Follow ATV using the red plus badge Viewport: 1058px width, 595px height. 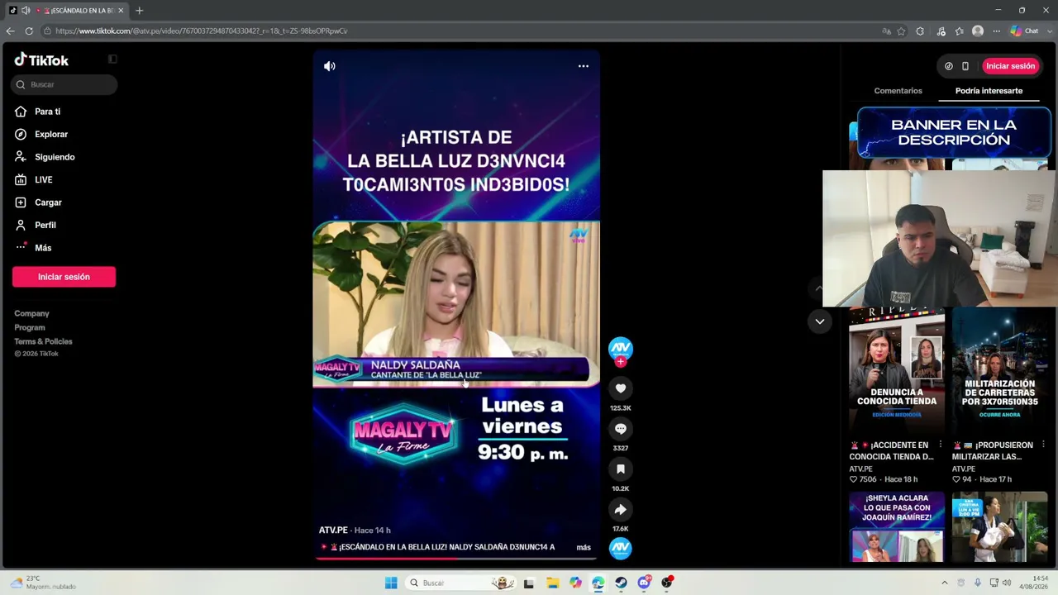click(621, 361)
